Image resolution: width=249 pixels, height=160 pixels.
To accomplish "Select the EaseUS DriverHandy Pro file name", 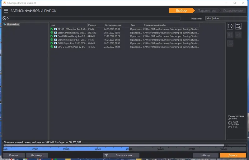I will tap(72, 36).
